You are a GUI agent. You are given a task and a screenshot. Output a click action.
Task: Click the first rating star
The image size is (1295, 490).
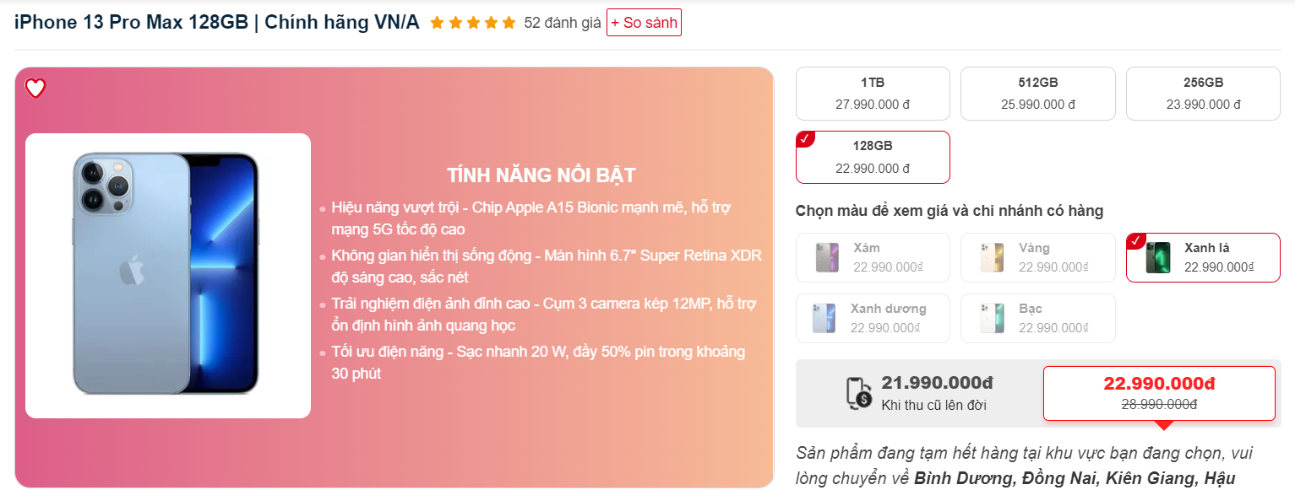437,23
